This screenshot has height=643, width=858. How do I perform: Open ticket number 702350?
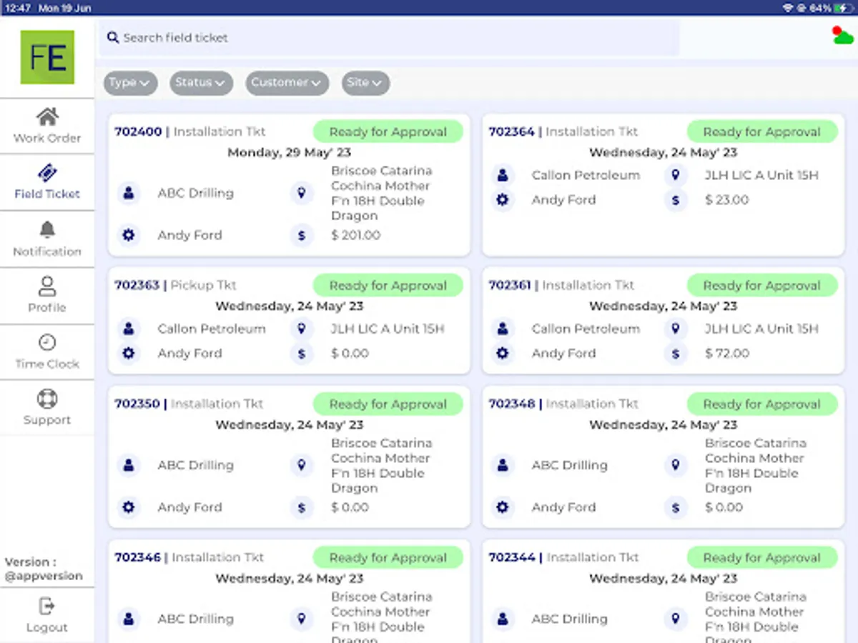(137, 404)
